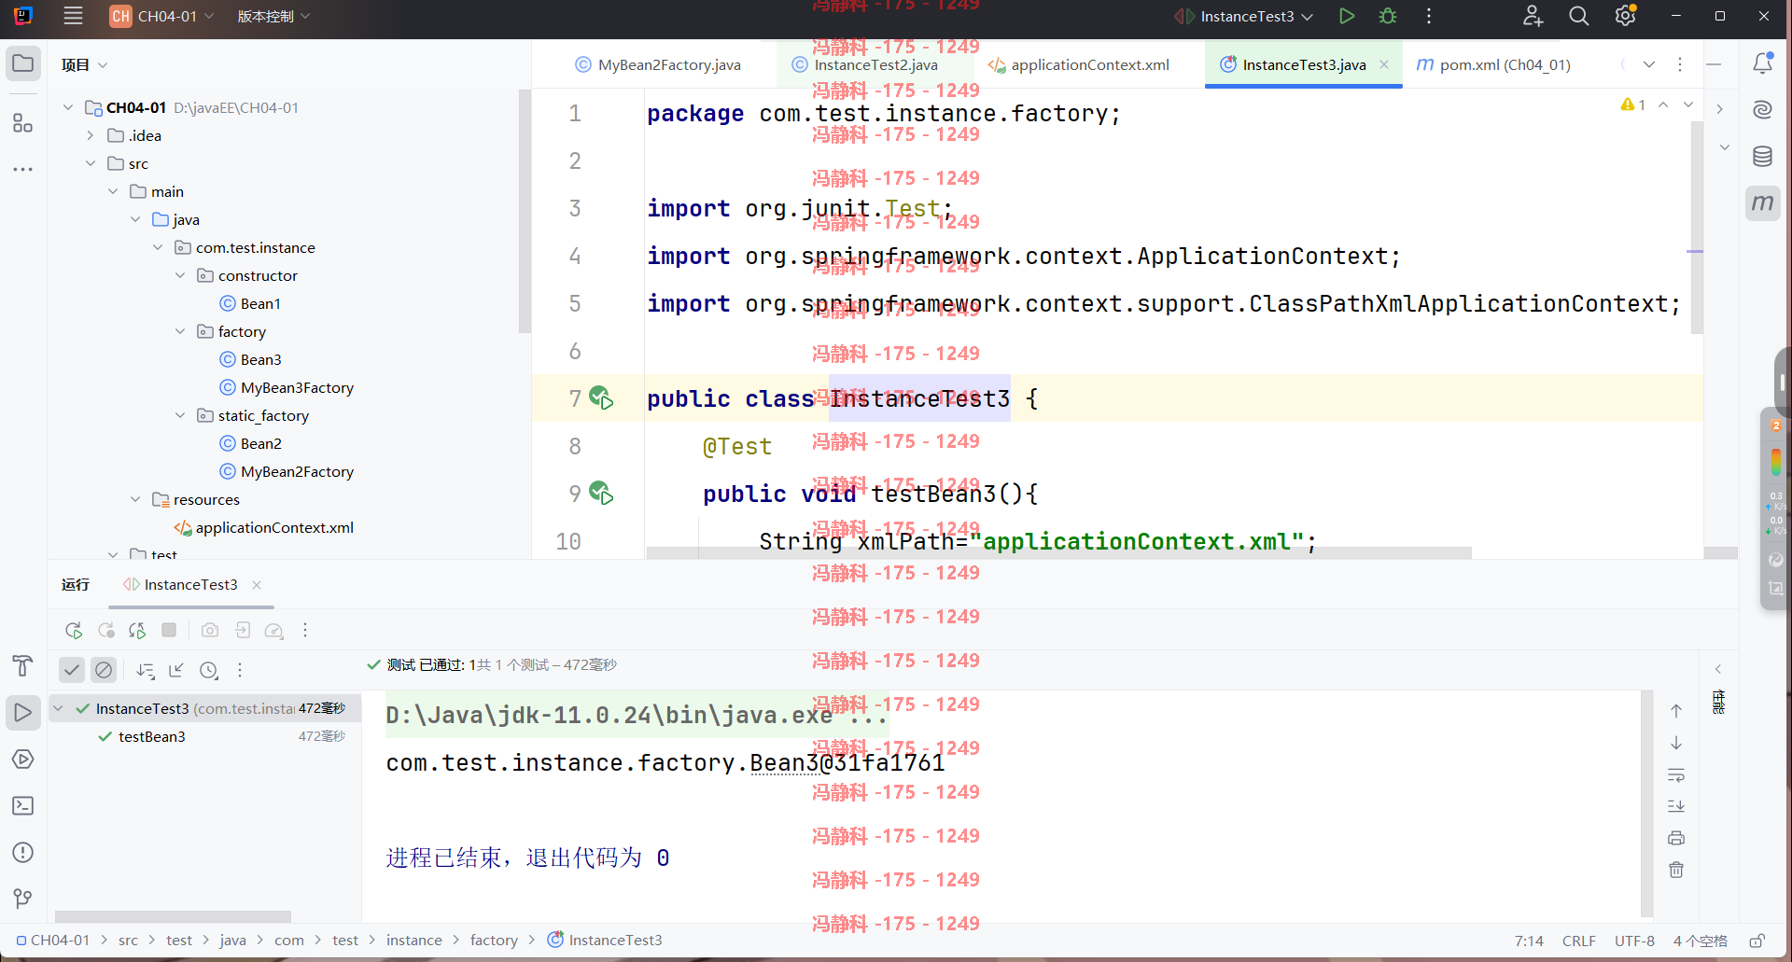Open the main hamburger menu

[73, 16]
